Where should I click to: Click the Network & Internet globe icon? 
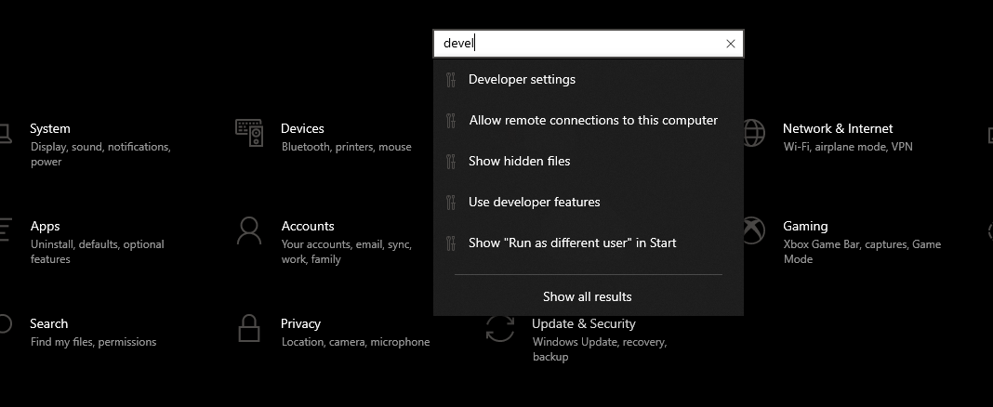[x=752, y=134]
